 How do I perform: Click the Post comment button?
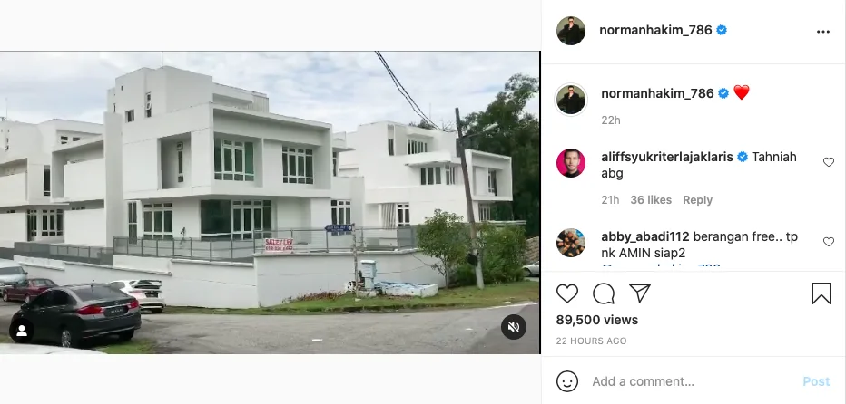coord(816,381)
